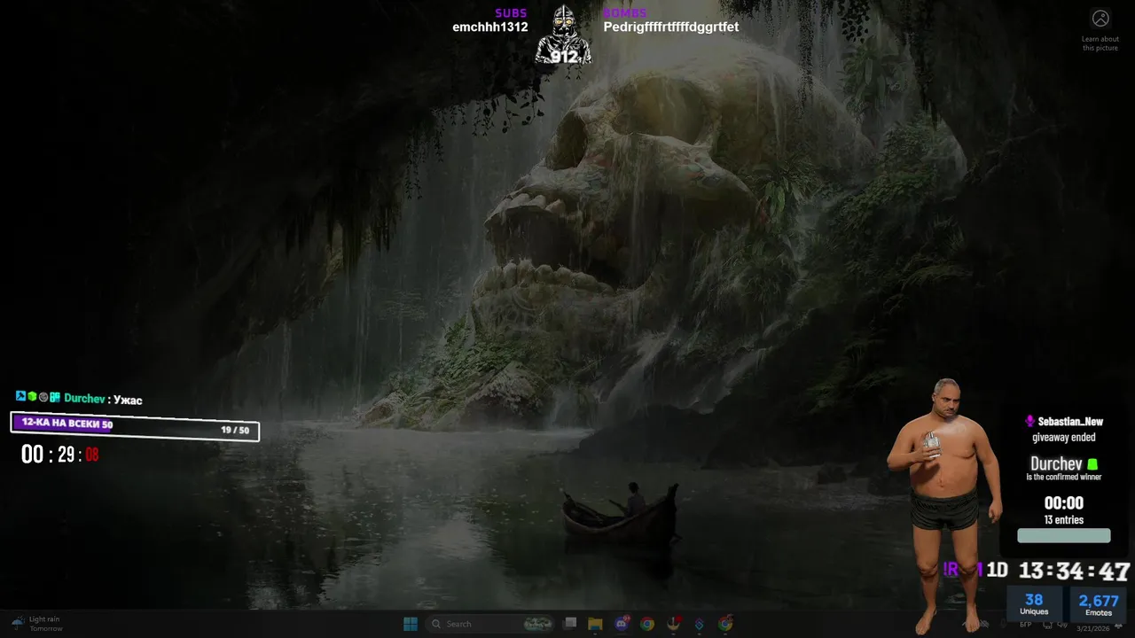Click the Sebastian_New giveaway title
Viewport: 1135px width, 638px height.
(x=1070, y=422)
